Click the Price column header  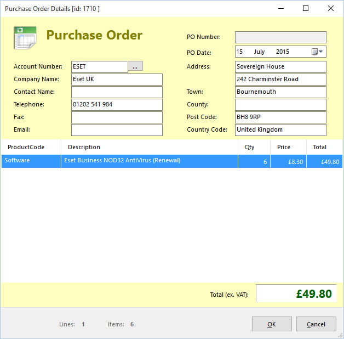point(288,147)
